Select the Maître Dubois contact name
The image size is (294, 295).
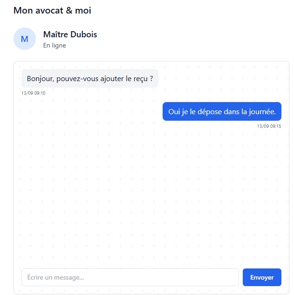tap(70, 34)
